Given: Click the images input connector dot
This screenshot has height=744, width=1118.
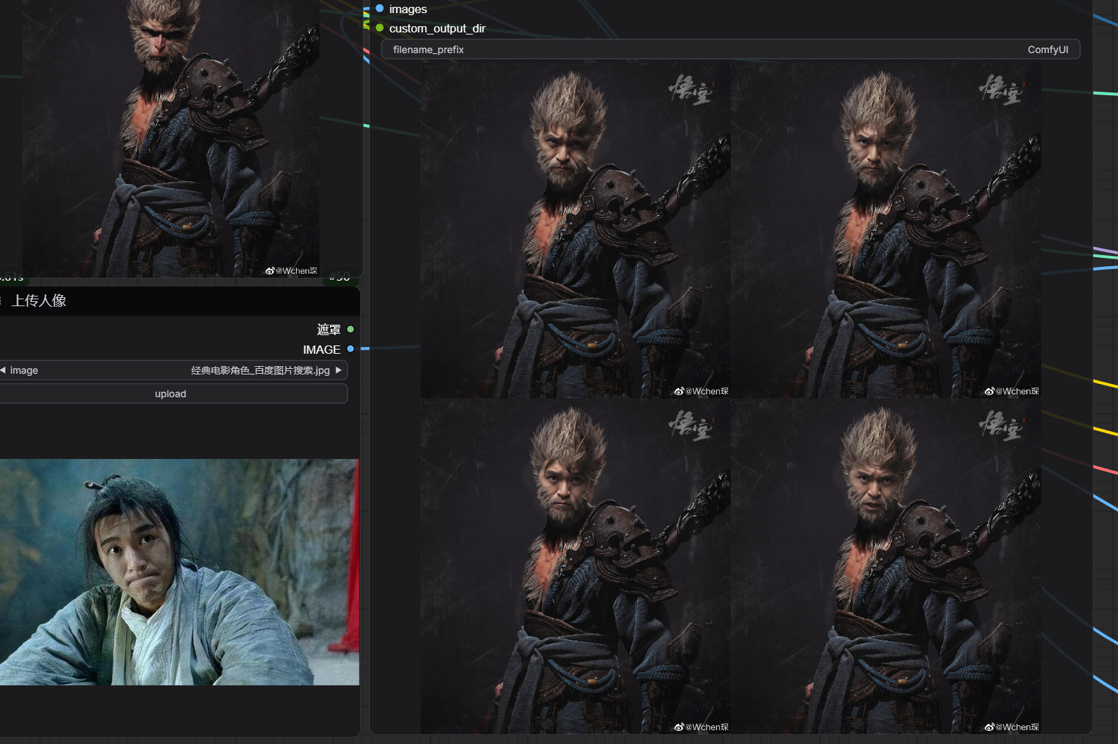Looking at the screenshot, I should [380, 9].
